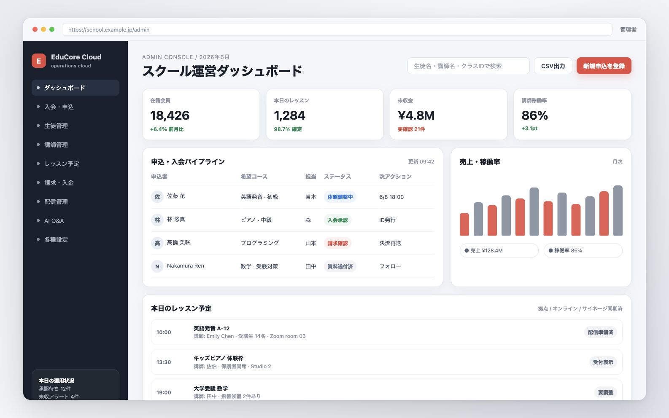The image size is (669, 418).
Task: Open 各種設定 sidebar item
Action: tap(76, 239)
